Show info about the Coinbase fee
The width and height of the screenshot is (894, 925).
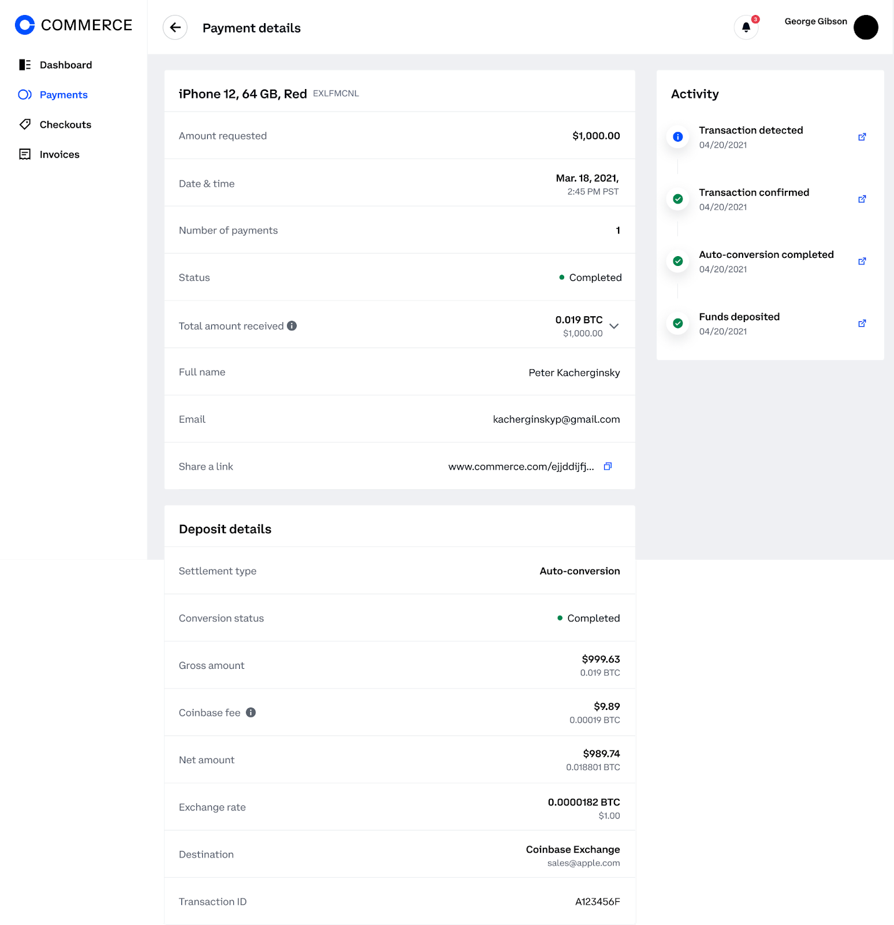click(251, 713)
